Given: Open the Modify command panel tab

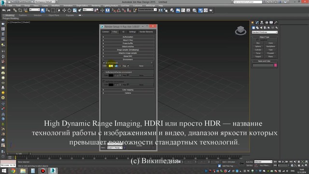Looking at the screenshot, I should [257, 23].
